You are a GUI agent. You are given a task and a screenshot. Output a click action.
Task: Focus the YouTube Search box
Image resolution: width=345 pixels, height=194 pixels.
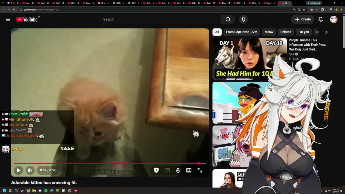[160, 19]
